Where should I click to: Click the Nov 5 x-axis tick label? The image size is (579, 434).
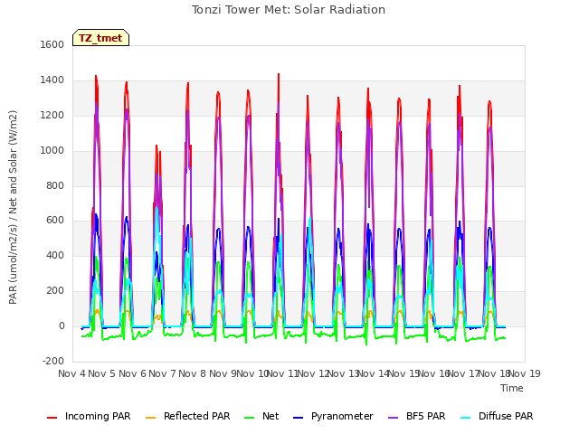[x=102, y=373]
